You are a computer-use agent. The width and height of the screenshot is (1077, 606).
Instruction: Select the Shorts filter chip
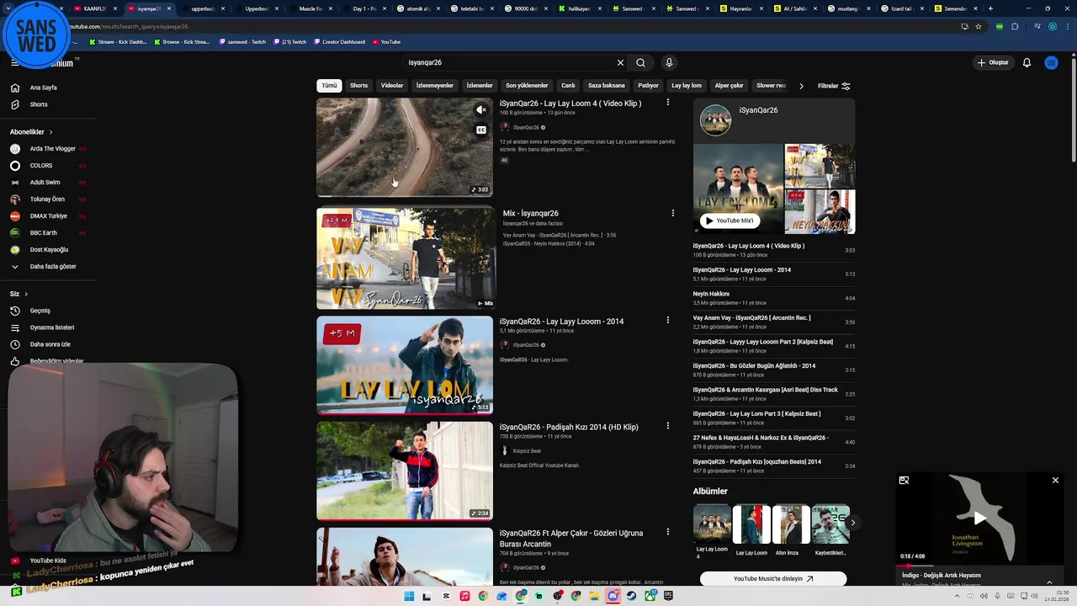359,86
